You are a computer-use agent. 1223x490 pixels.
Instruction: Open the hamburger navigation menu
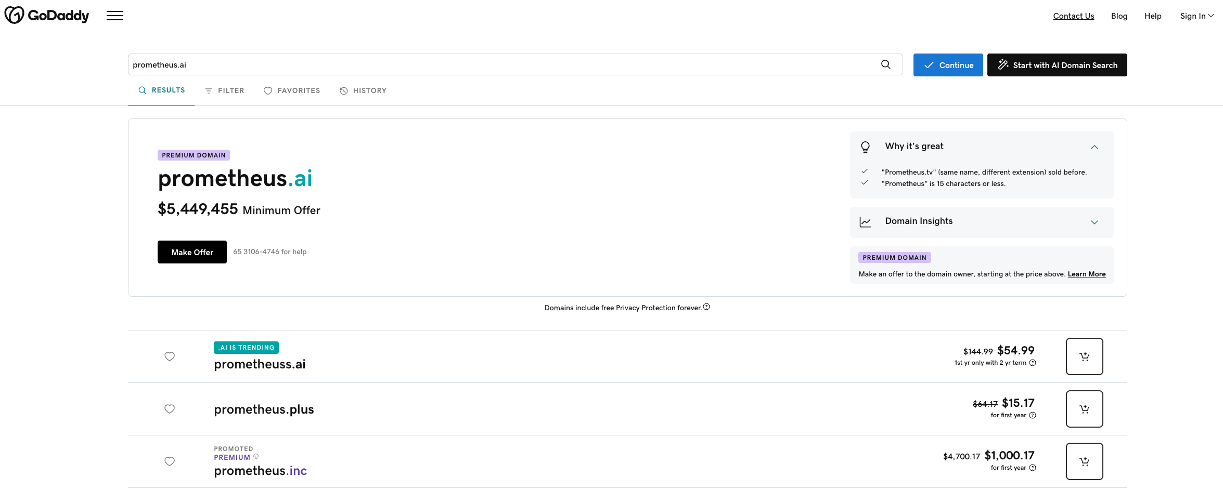[115, 16]
